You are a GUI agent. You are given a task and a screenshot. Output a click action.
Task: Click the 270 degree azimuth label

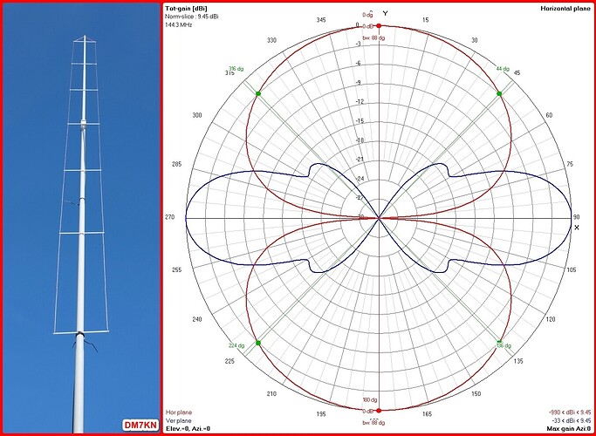click(x=169, y=217)
